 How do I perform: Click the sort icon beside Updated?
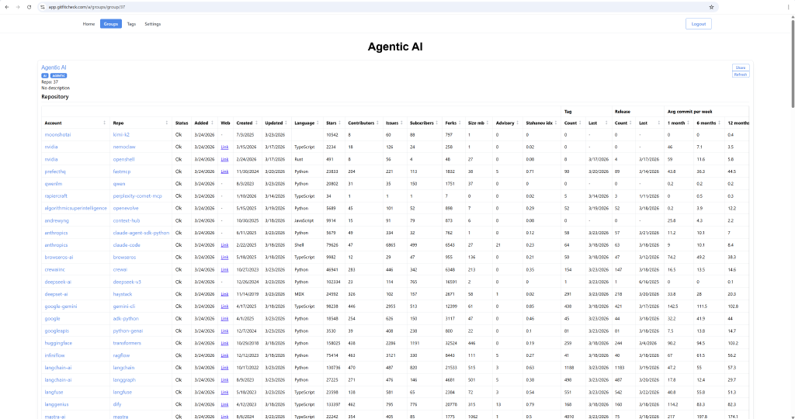tap(286, 123)
